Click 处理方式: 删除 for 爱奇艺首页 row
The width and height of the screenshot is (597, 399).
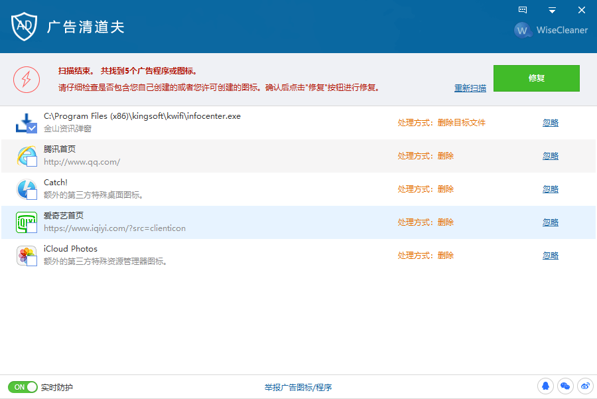tap(426, 222)
